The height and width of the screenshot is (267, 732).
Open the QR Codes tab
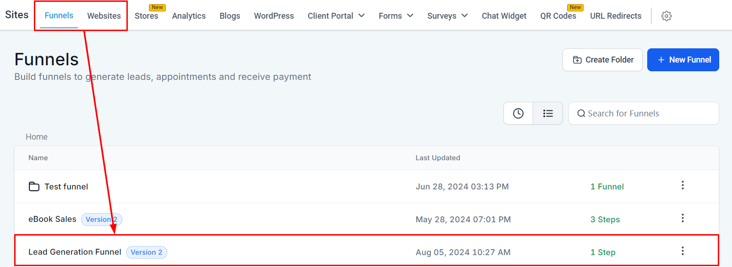[558, 16]
